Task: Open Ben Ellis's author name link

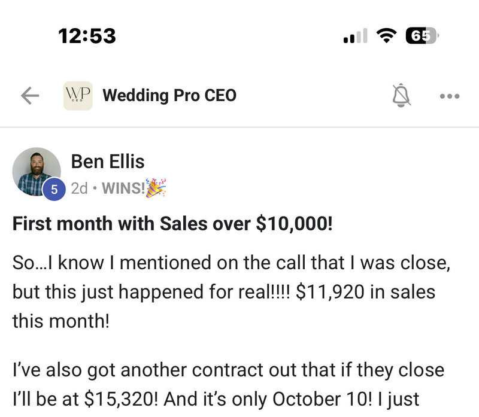Action: click(x=108, y=161)
